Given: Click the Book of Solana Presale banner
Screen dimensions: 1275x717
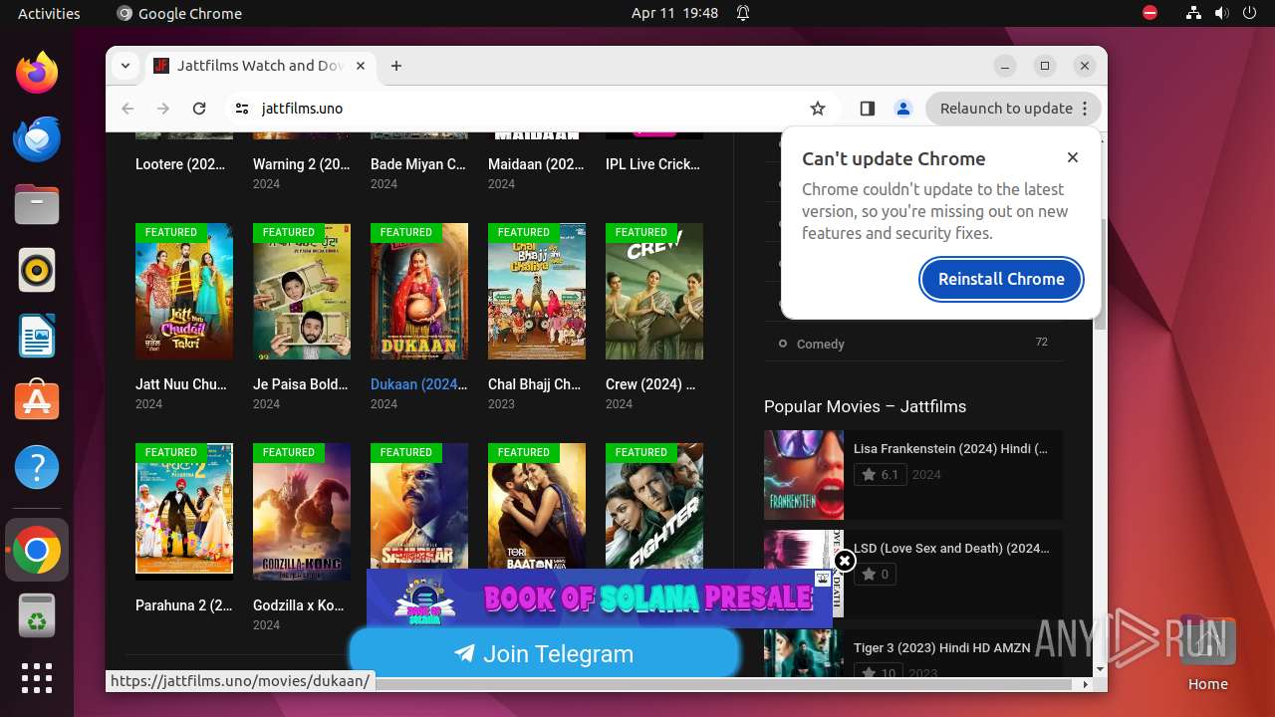Looking at the screenshot, I should click(599, 598).
